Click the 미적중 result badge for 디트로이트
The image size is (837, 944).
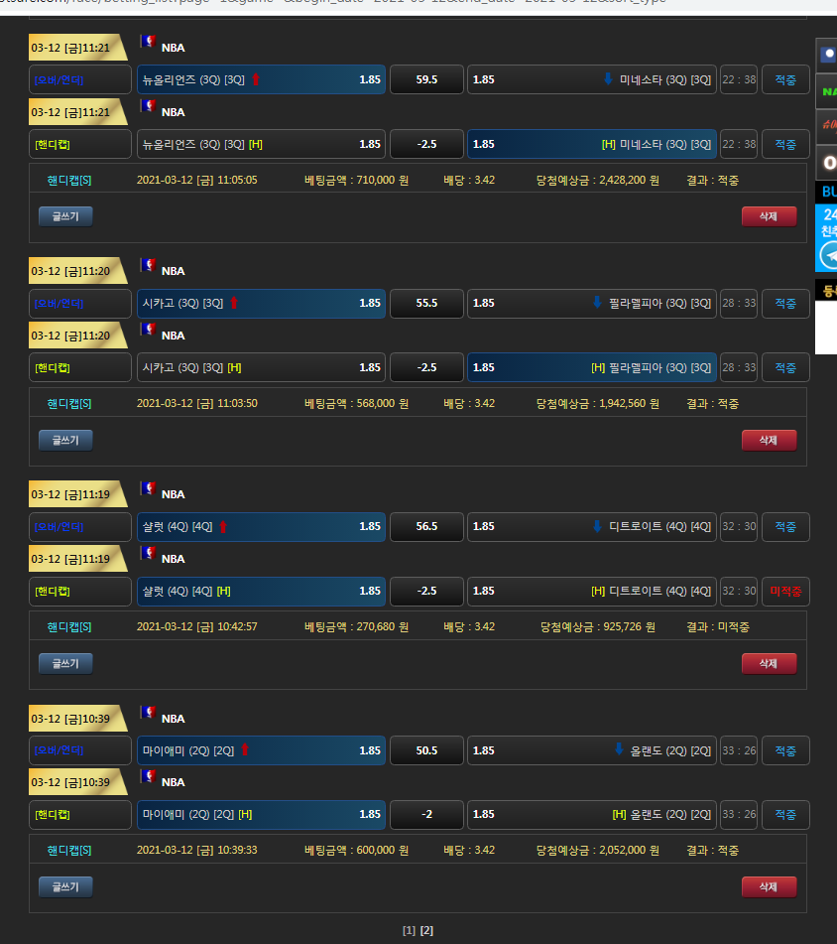[x=785, y=592]
